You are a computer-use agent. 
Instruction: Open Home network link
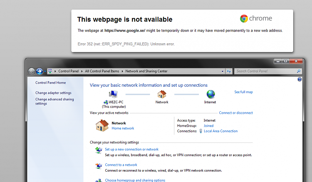pyautogui.click(x=123, y=128)
